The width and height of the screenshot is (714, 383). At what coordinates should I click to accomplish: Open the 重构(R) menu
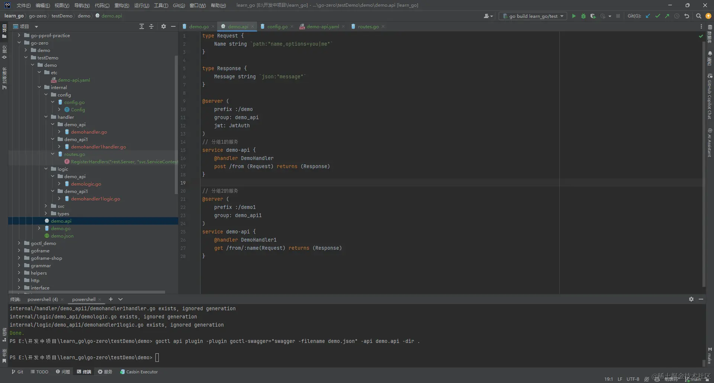pyautogui.click(x=122, y=5)
